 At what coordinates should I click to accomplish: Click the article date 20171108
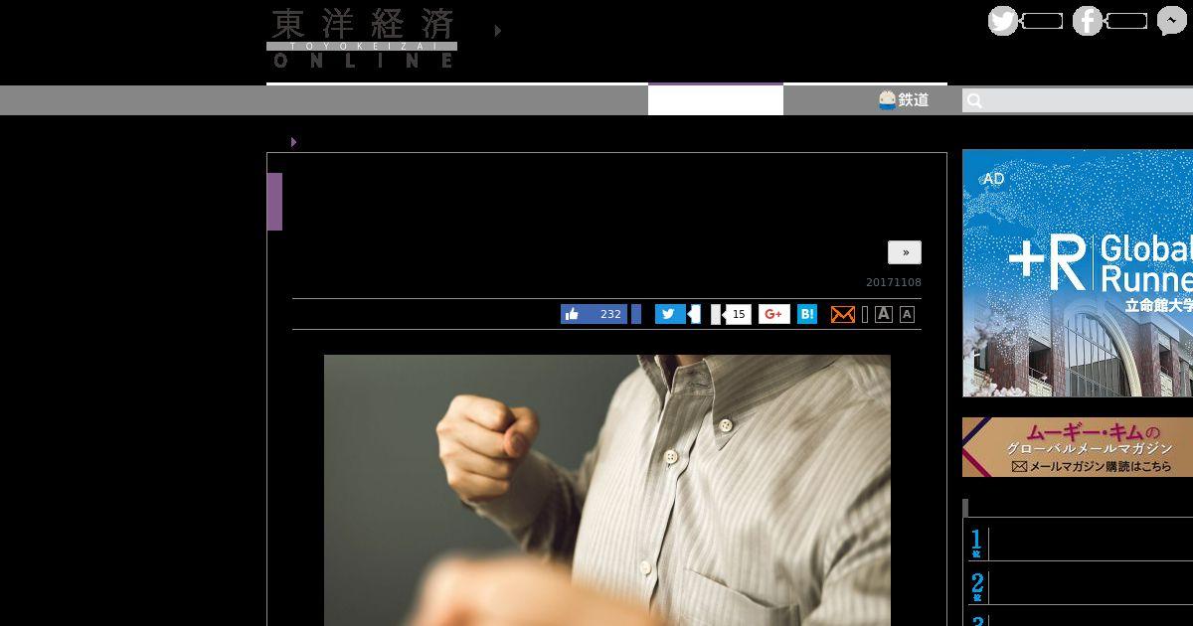click(894, 282)
